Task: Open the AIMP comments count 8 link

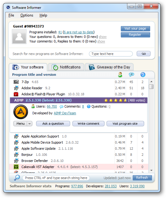Action: [83, 106]
